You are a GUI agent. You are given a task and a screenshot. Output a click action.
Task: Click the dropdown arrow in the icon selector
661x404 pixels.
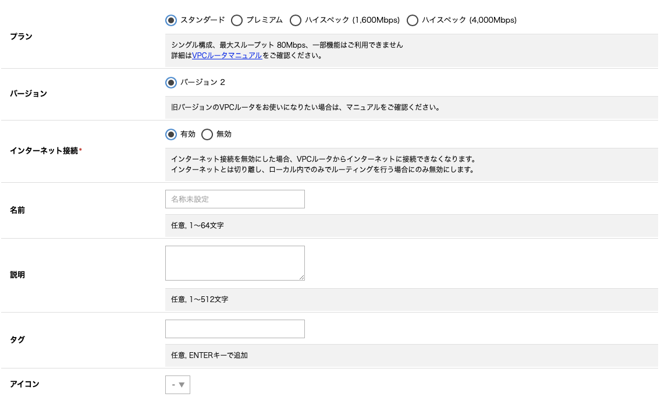(x=182, y=385)
